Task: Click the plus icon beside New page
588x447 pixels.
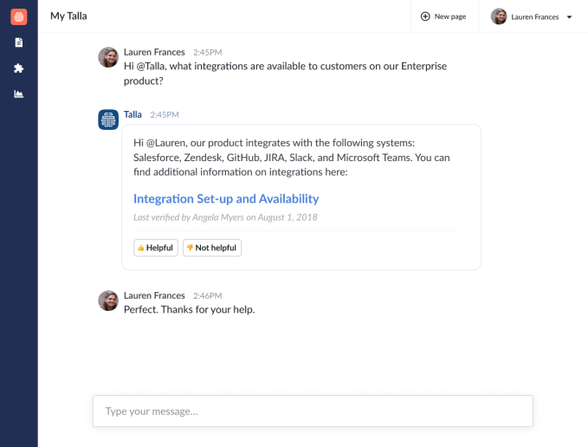Action: [x=424, y=16]
